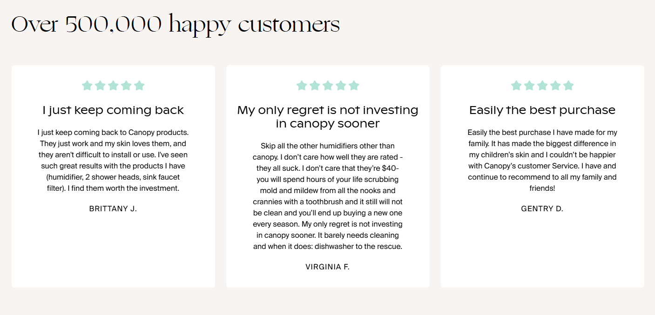Click reviewer name BRITTANY J.
This screenshot has width=655, height=315.
(113, 208)
